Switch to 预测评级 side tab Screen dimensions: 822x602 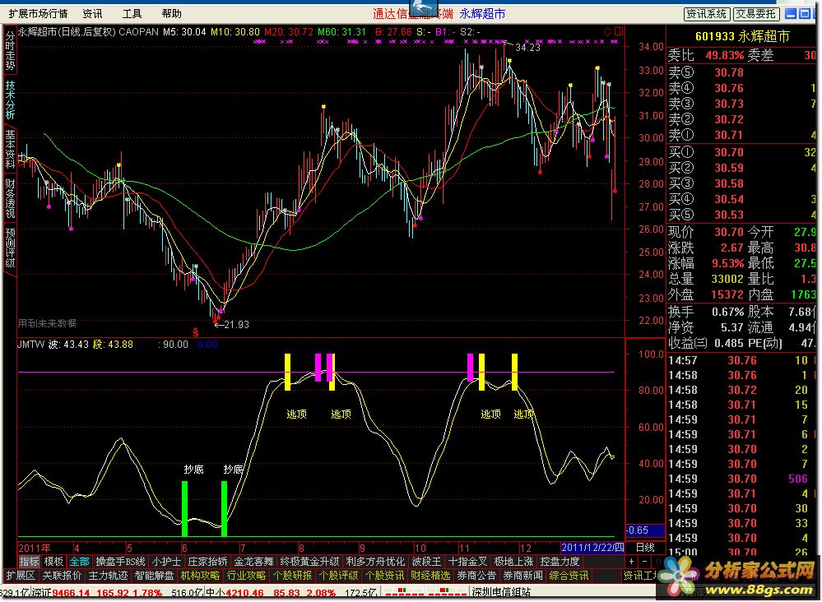[x=10, y=248]
